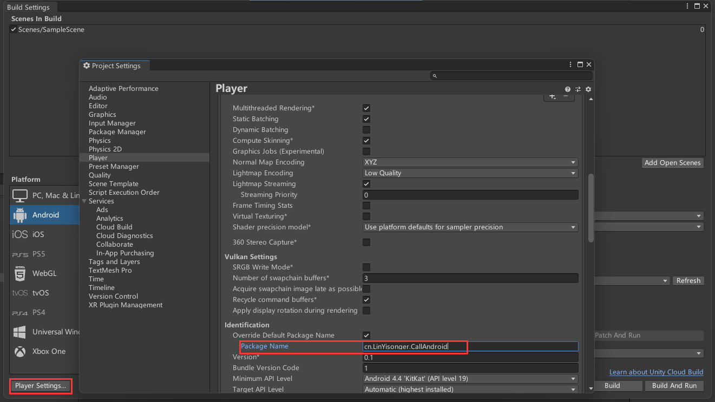Enable Frame Timing Stats
The width and height of the screenshot is (715, 402).
point(366,206)
